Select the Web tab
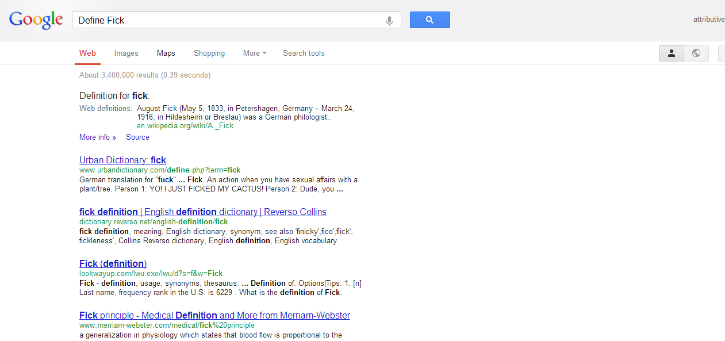The image size is (725, 341). (x=87, y=53)
